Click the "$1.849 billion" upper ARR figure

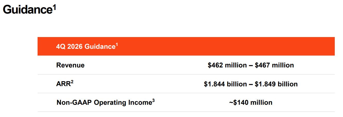pos(276,84)
